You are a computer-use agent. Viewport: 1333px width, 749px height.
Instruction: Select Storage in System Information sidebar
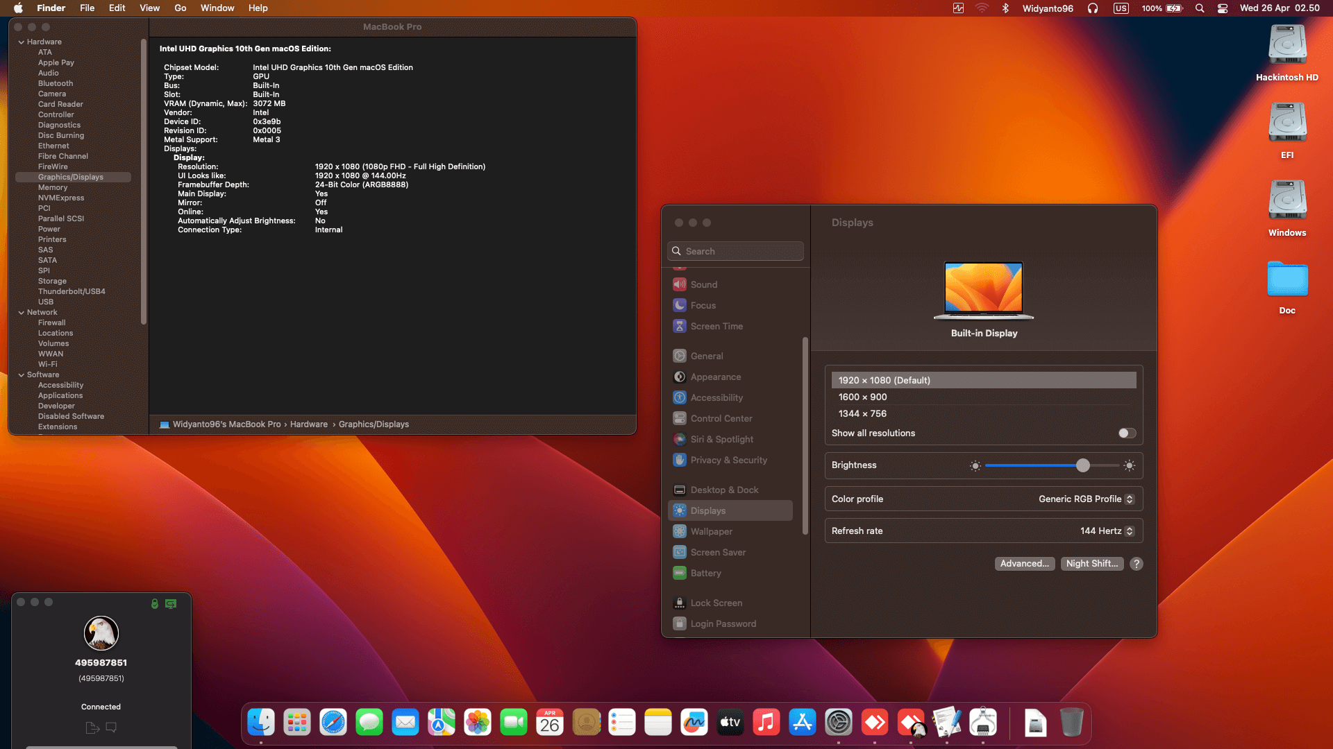tap(52, 282)
